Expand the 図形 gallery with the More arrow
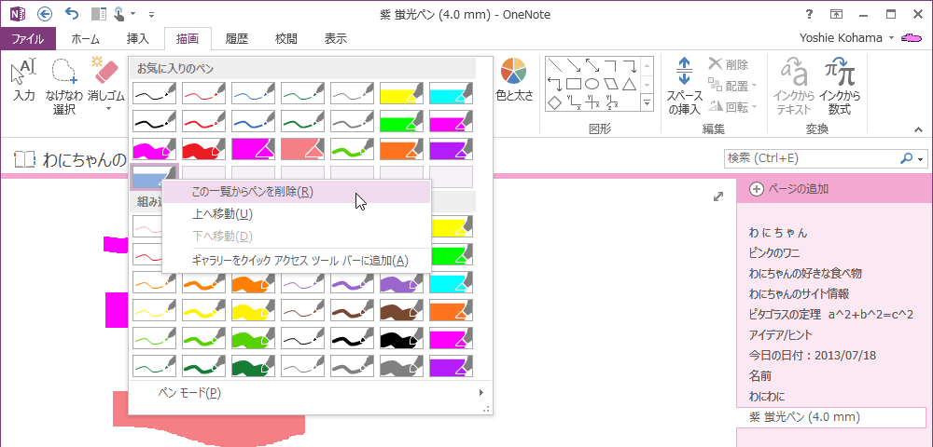 click(647, 103)
